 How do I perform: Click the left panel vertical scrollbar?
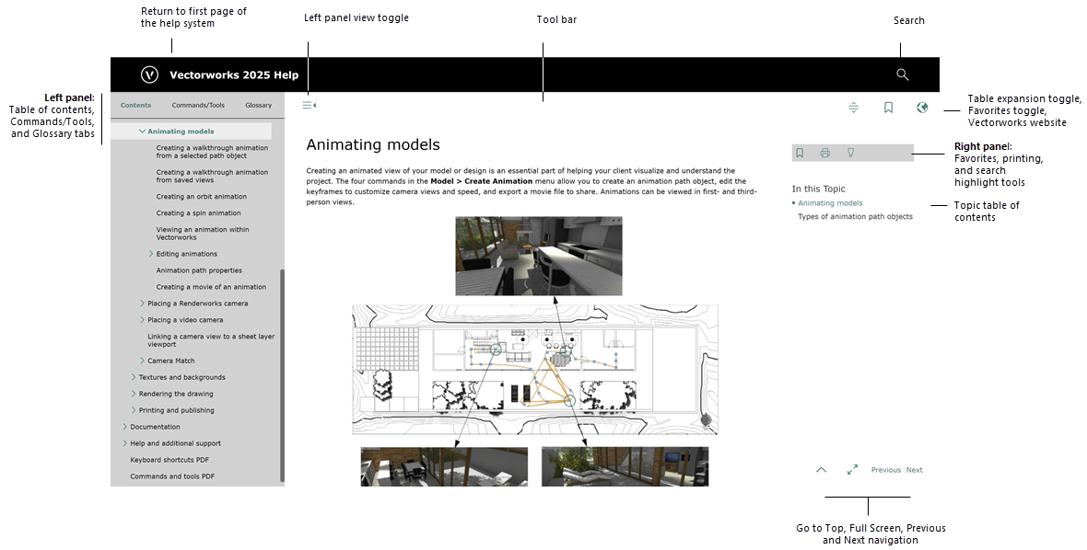[282, 376]
